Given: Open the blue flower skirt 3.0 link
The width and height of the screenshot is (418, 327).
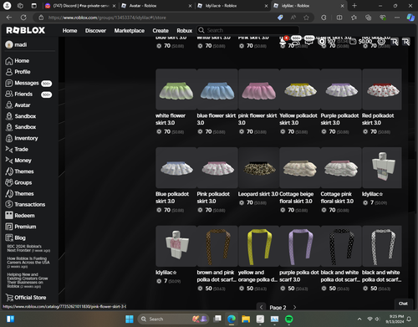Looking at the screenshot, I should click(x=217, y=119).
